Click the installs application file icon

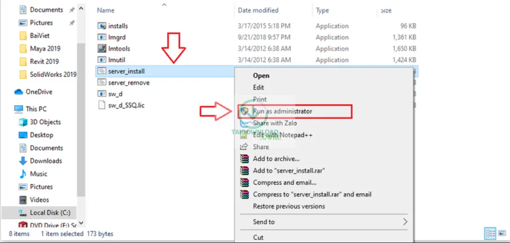coord(102,26)
